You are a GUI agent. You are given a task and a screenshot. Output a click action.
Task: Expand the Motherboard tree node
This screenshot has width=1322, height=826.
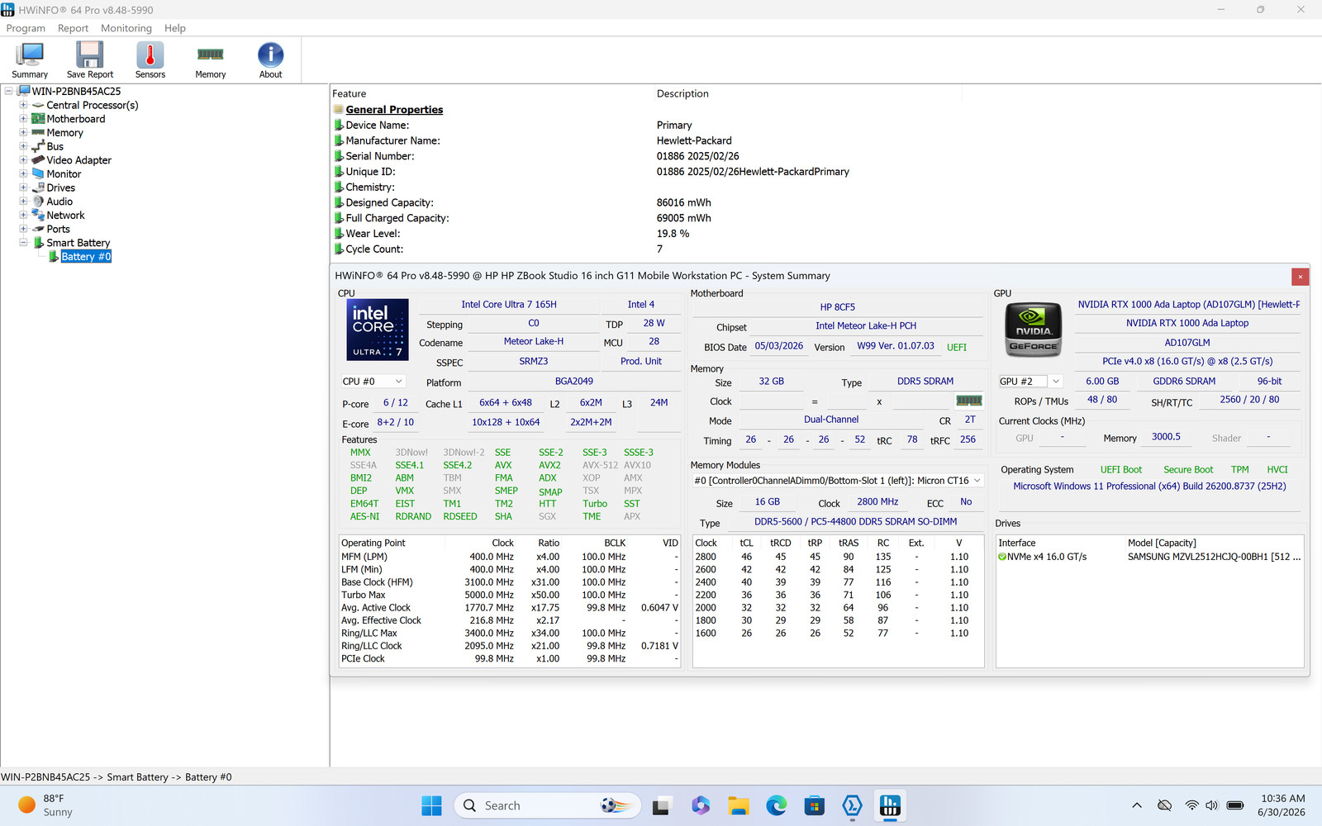pyautogui.click(x=23, y=119)
